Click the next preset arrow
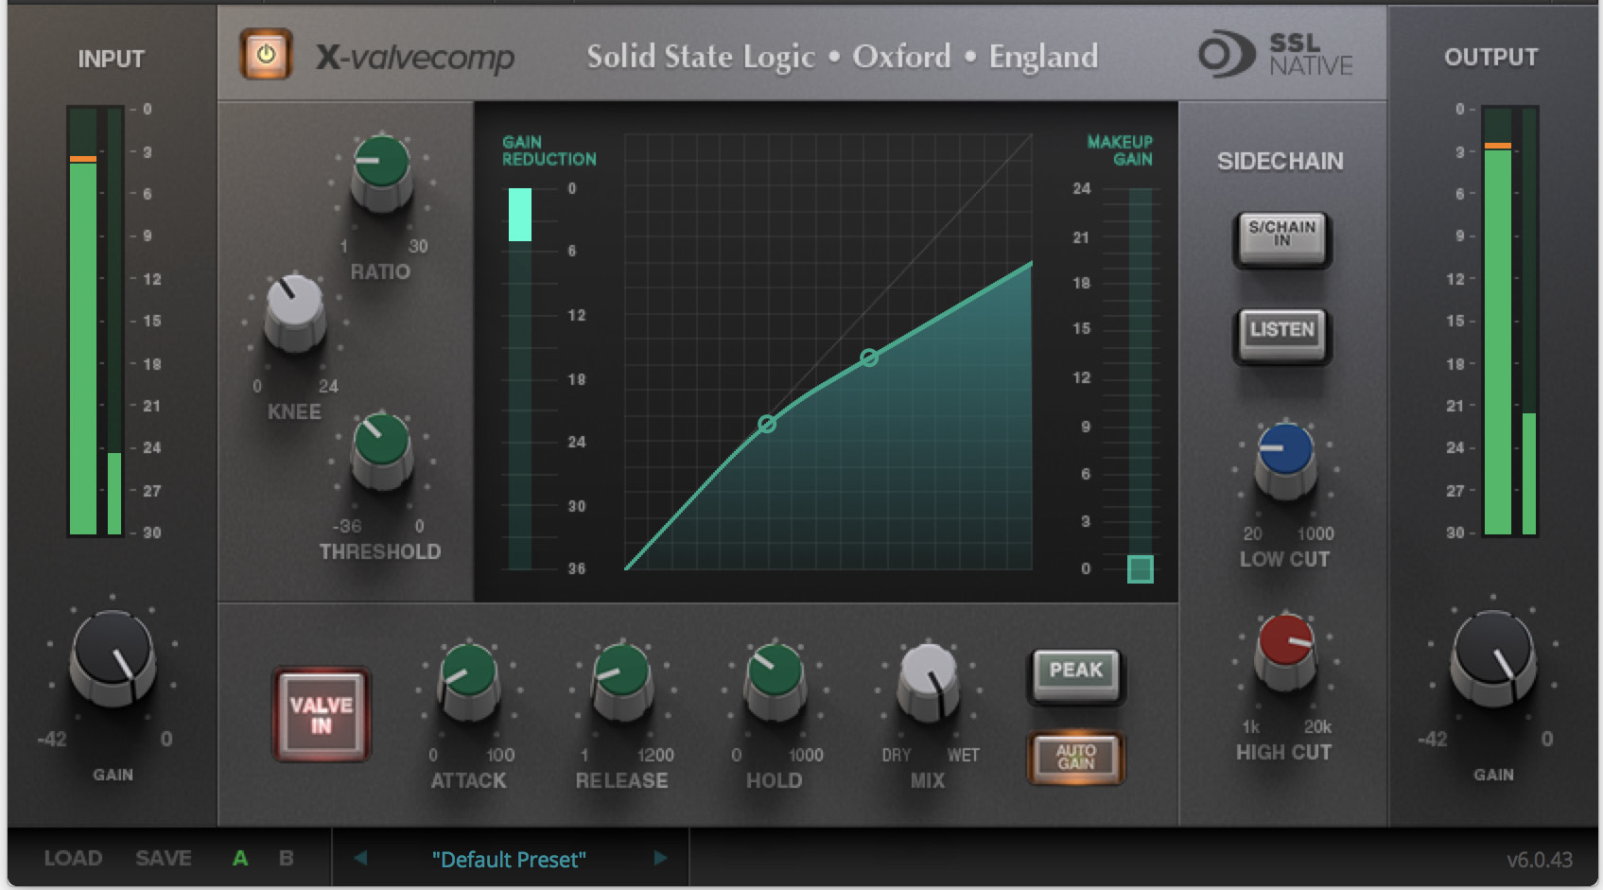 [x=660, y=859]
